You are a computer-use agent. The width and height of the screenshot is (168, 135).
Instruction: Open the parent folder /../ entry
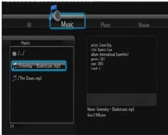18,53
